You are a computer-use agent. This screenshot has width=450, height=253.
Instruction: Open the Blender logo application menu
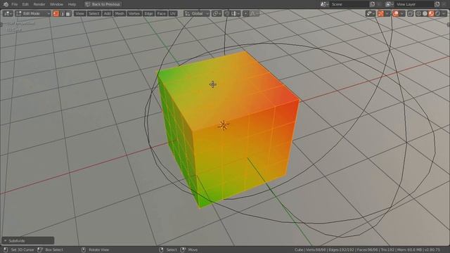pos(6,4)
